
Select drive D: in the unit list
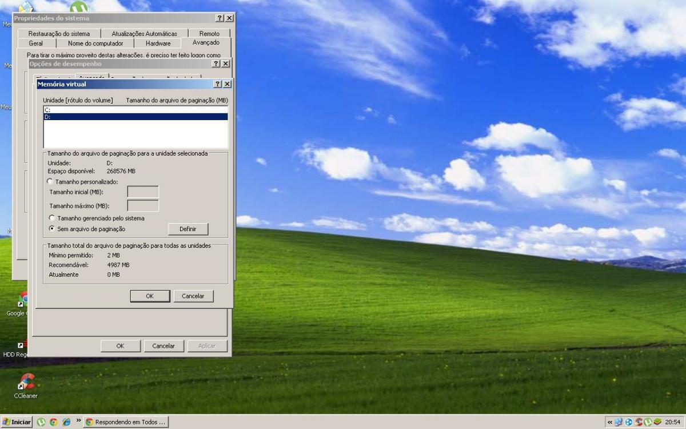135,117
